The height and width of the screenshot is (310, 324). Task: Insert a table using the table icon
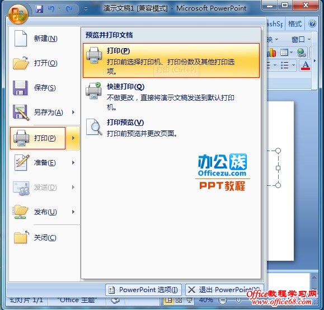(284, 53)
